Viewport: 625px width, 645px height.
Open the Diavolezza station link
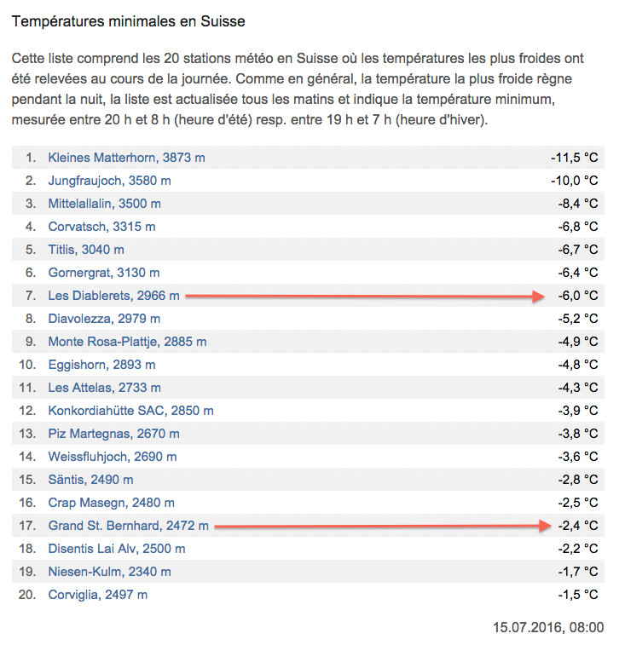click(x=104, y=319)
